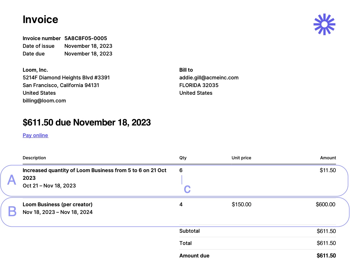
Task: Click the $11.50 line amount
Action: click(x=328, y=171)
